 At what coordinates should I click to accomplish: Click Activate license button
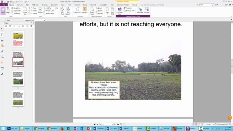[128, 8]
